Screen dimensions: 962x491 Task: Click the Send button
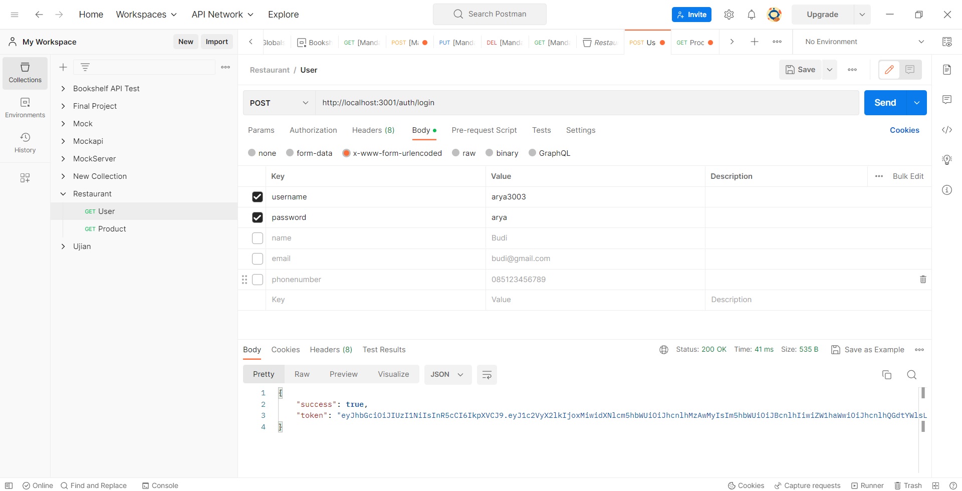tap(885, 103)
